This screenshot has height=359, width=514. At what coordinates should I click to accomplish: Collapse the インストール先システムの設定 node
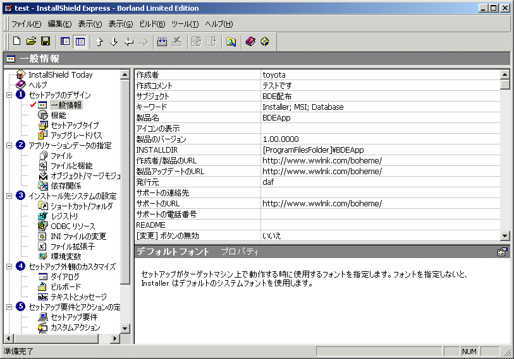pyautogui.click(x=9, y=196)
